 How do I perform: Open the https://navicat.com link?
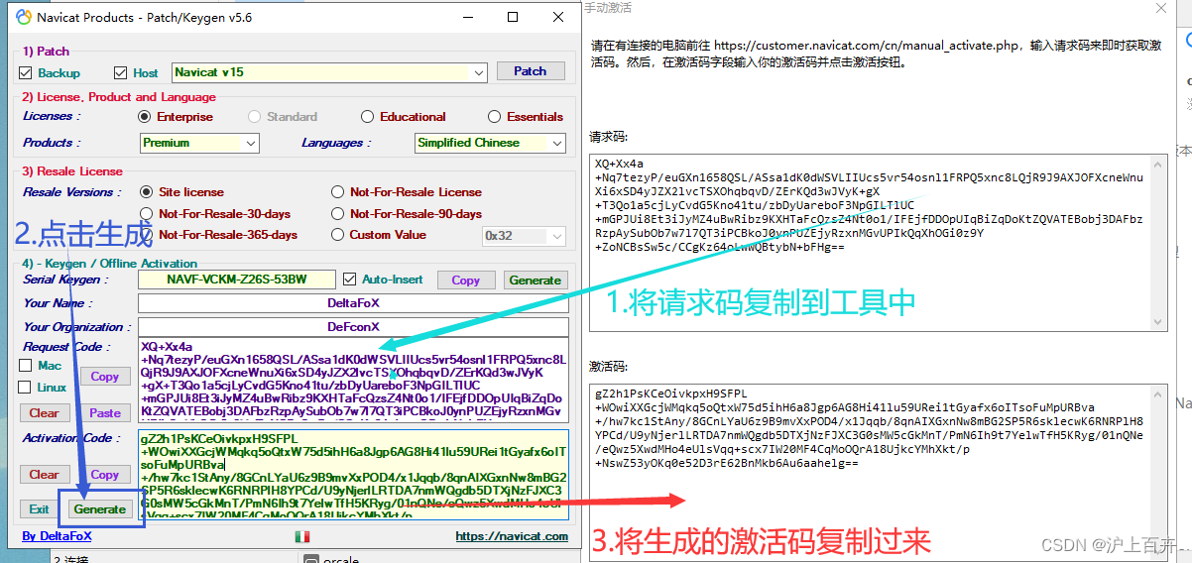(x=512, y=536)
